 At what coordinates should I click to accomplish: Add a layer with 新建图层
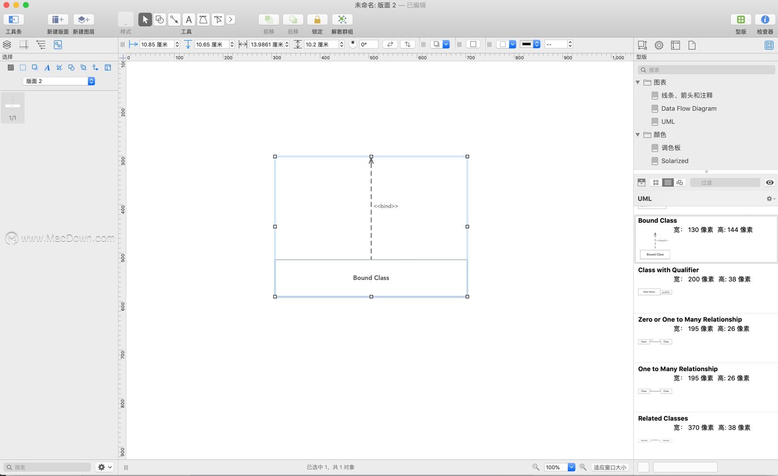pyautogui.click(x=83, y=19)
